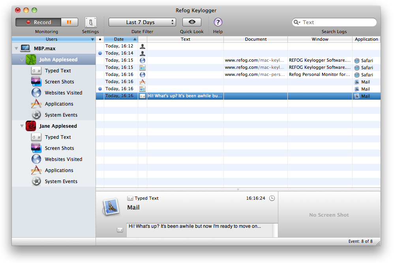
Task: Open Help via the question mark icon
Action: click(218, 22)
